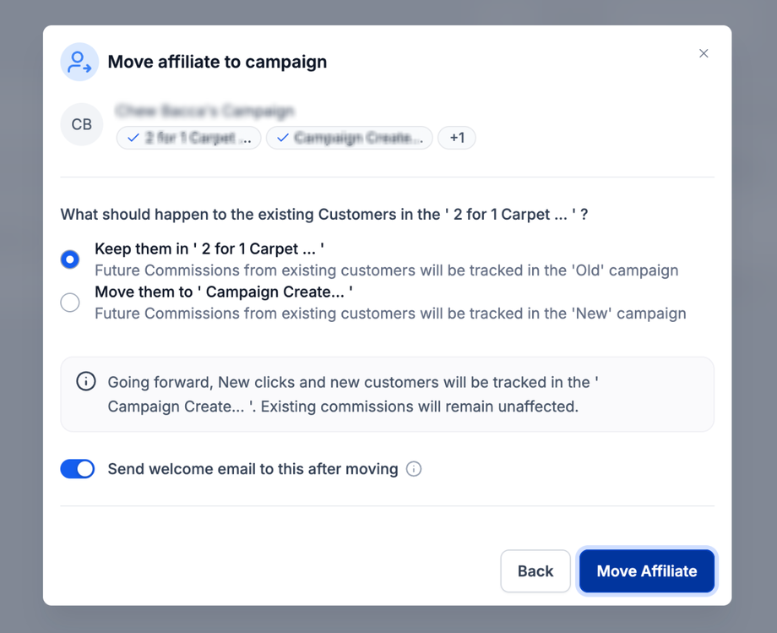This screenshot has height=633, width=777.
Task: Select 'Keep them in 2 for 1 Carpet' radio
Action: 70,259
